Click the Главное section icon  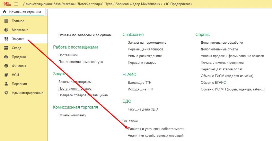pos(6,21)
